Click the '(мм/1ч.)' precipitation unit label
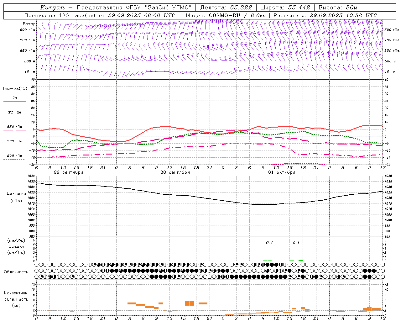Viewport: 401px width, 321px height. coord(16,252)
